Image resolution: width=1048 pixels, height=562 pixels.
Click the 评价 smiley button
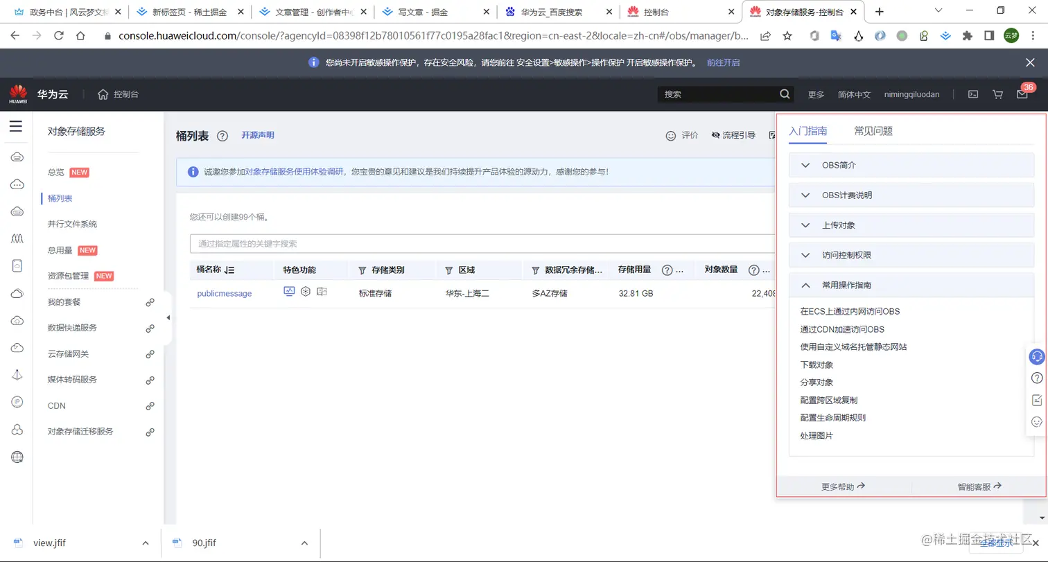click(x=681, y=136)
